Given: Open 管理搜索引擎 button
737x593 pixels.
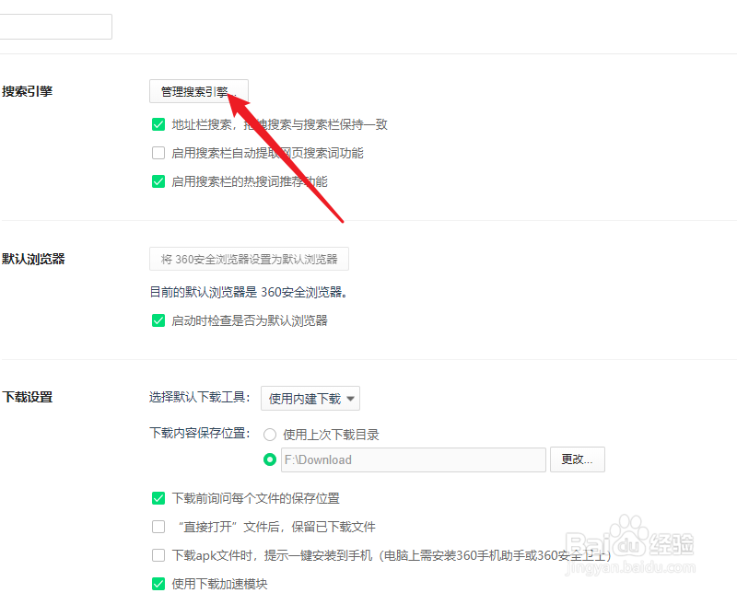Looking at the screenshot, I should point(199,91).
